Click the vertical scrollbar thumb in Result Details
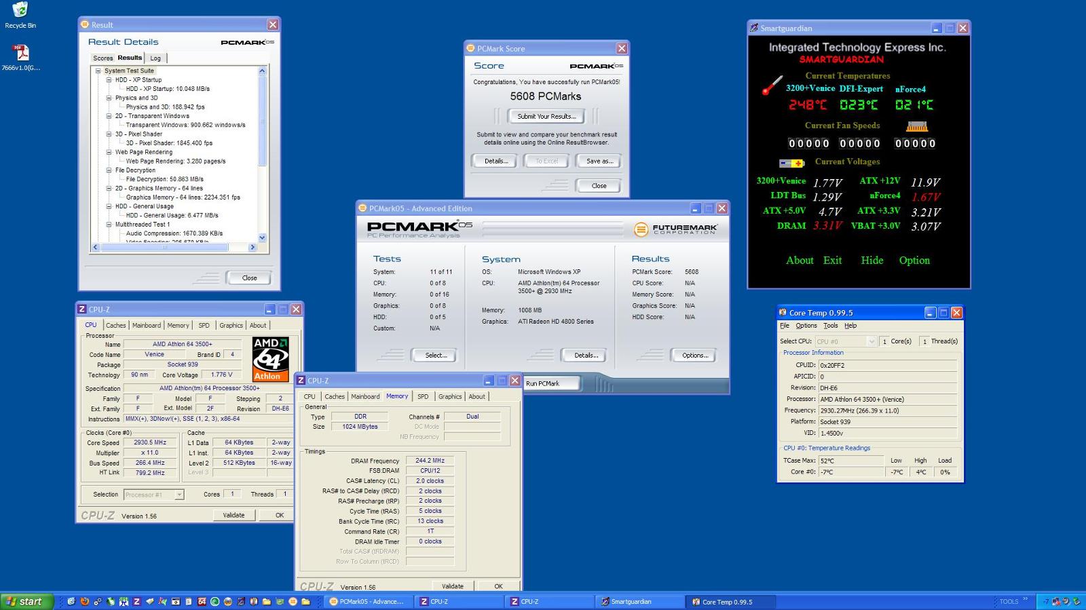This screenshot has height=610, width=1086. (x=263, y=121)
